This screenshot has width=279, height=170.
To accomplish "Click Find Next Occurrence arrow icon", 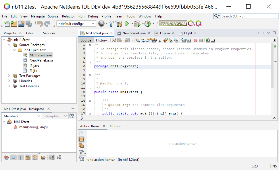I will pos(148,40).
